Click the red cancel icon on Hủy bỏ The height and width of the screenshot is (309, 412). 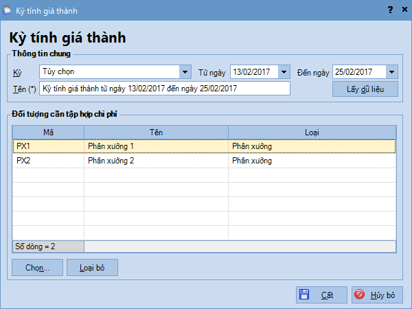pos(359,295)
